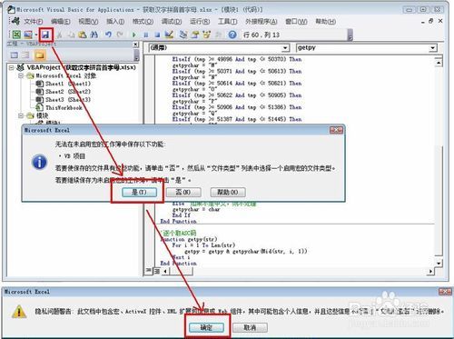Open the 调试(D) menu

172,22
